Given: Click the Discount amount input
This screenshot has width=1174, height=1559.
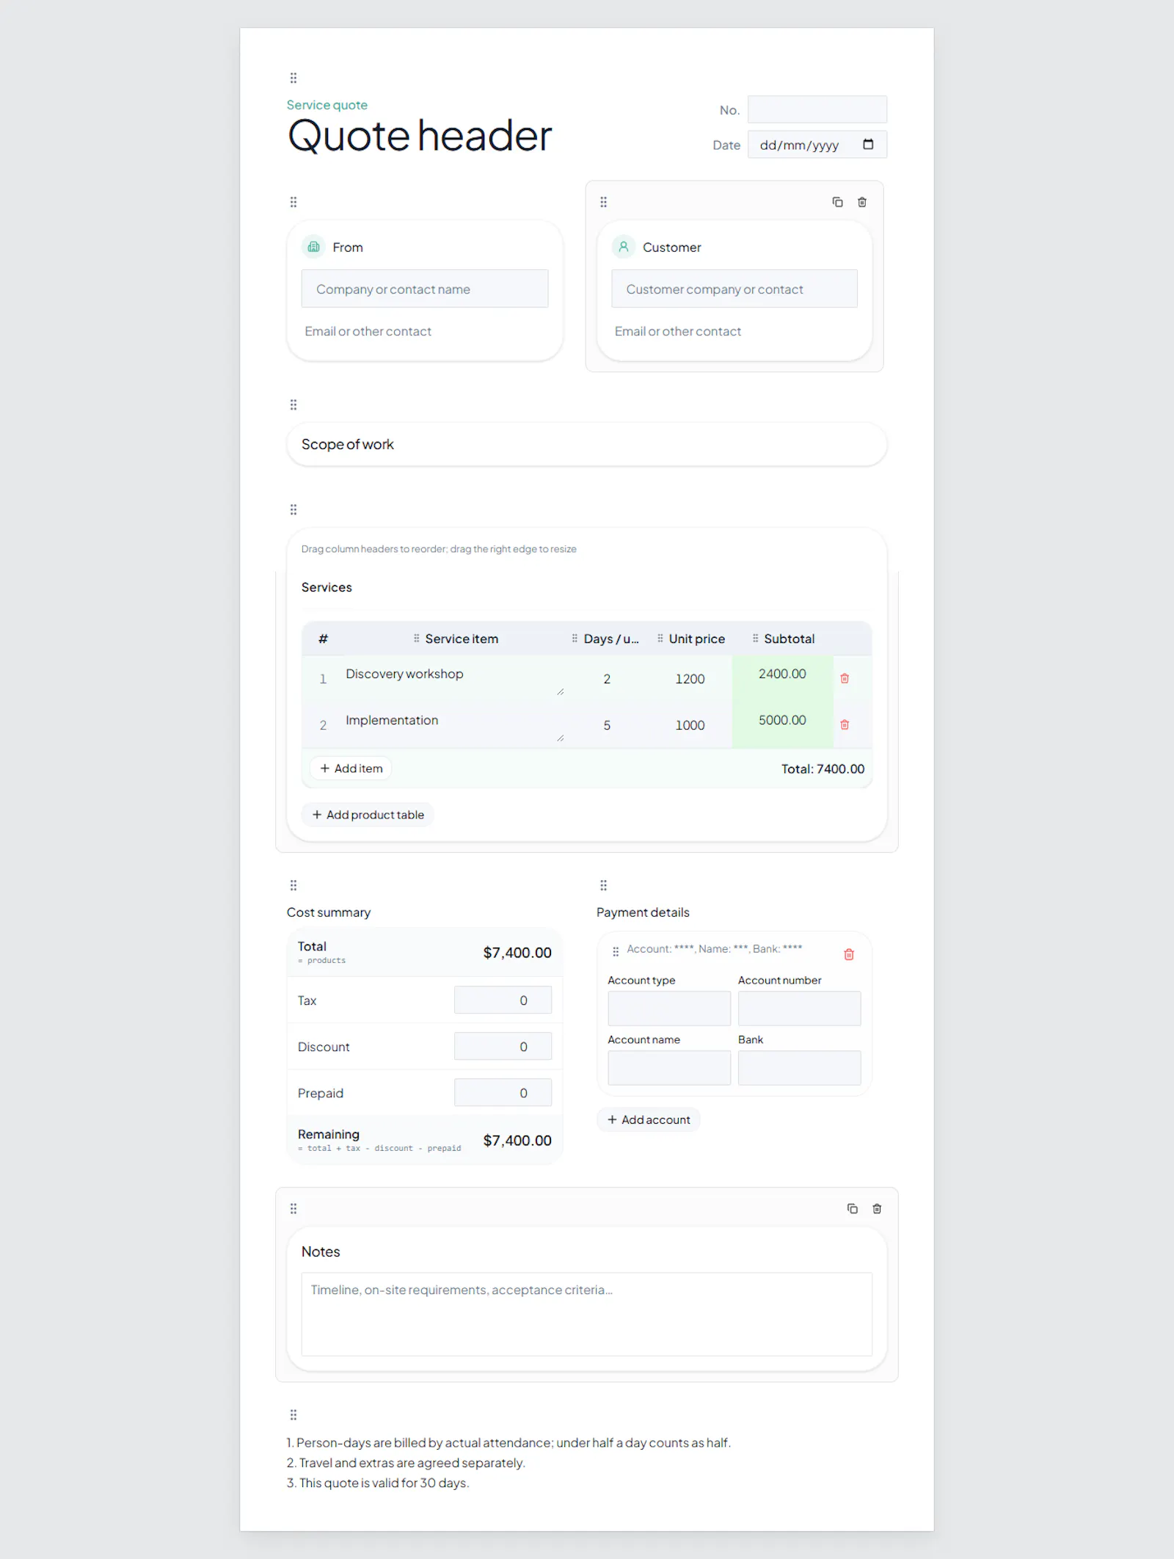Looking at the screenshot, I should (x=503, y=1046).
